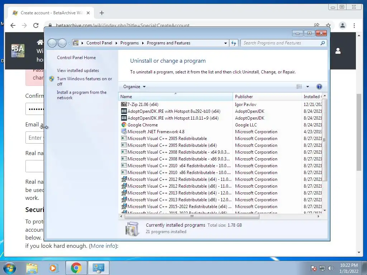Open address bar history dropdown arrow

[225, 43]
